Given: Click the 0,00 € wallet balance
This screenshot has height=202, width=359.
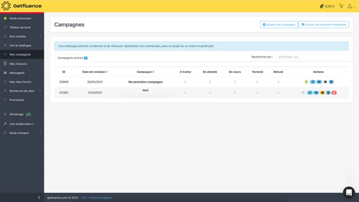Looking at the screenshot, I should [327, 6].
